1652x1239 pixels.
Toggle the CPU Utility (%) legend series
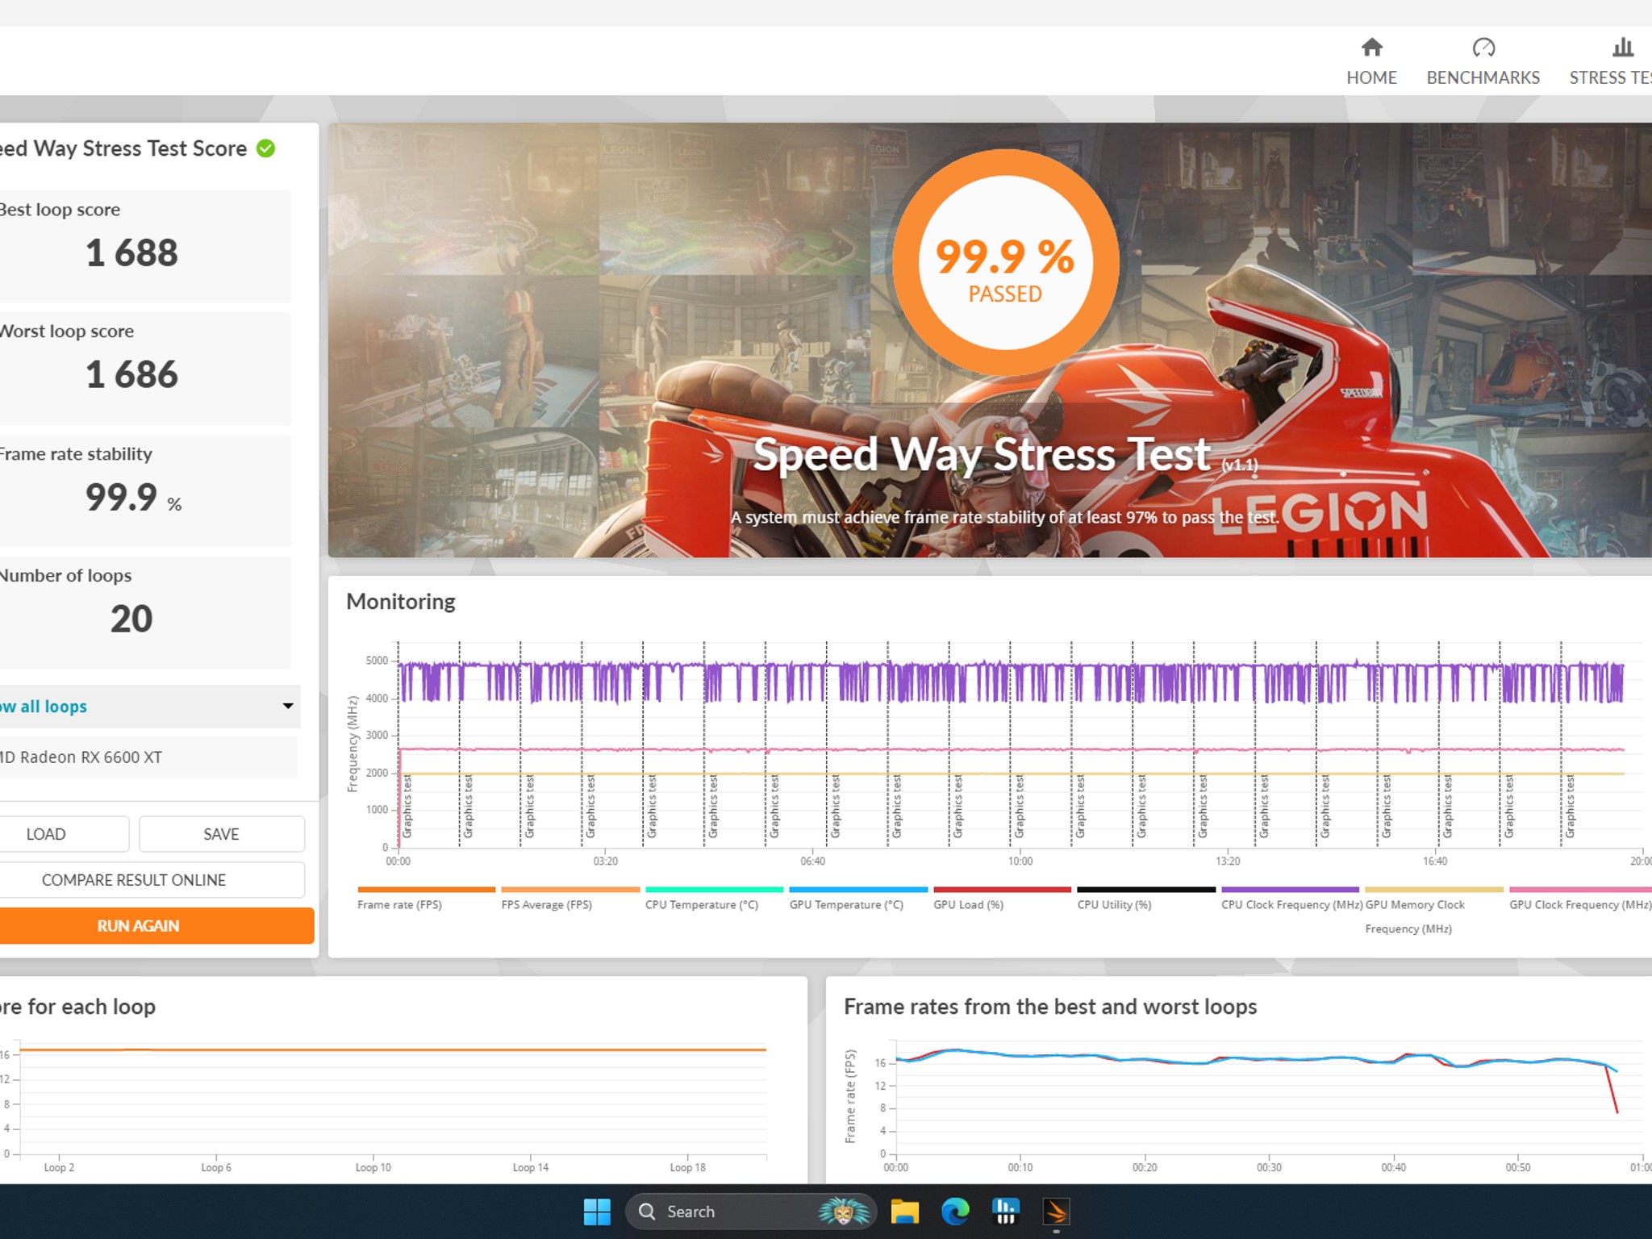1146,898
